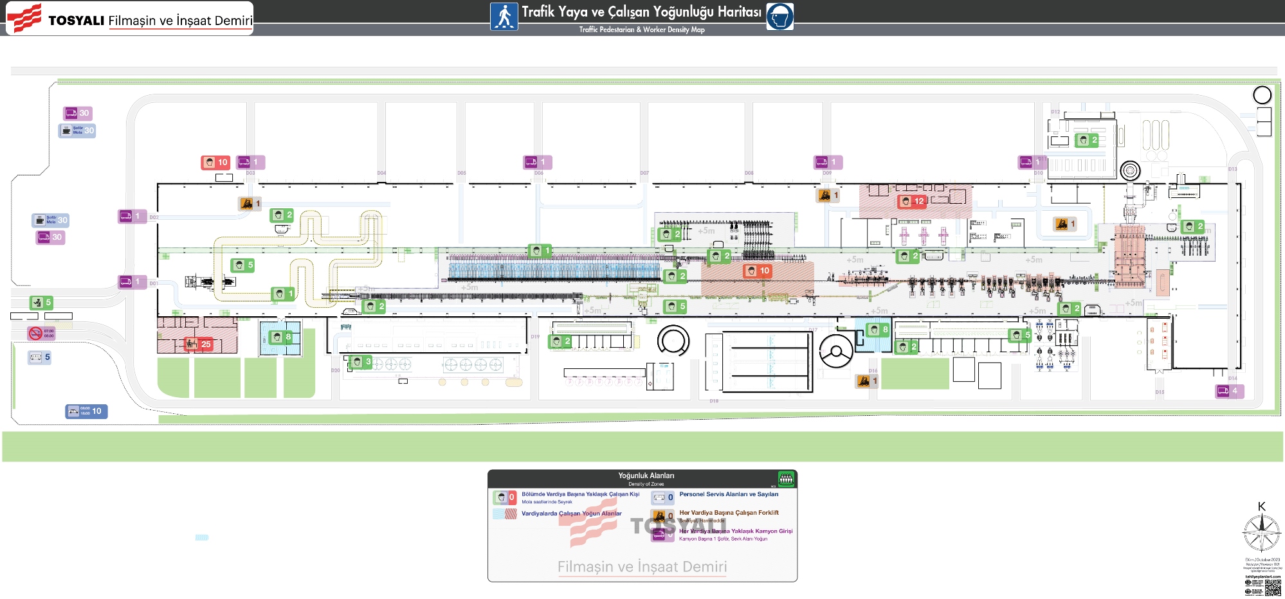The image size is (1285, 599).
Task: Click the forklift icon in the legend
Action: click(659, 515)
